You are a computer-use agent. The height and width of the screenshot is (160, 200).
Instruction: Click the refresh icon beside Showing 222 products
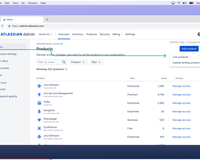coord(66,69)
